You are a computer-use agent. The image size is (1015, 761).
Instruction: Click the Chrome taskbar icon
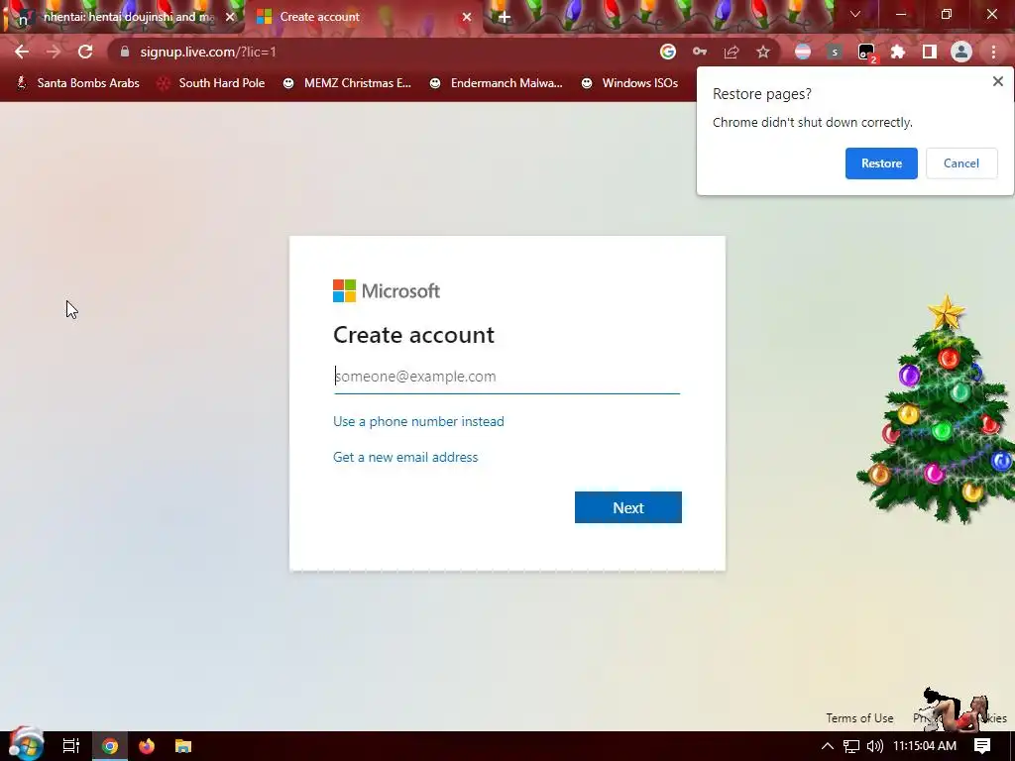110,746
